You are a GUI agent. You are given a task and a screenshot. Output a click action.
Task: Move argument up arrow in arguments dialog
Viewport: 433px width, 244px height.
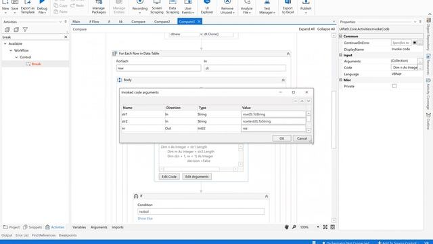tap(302, 101)
